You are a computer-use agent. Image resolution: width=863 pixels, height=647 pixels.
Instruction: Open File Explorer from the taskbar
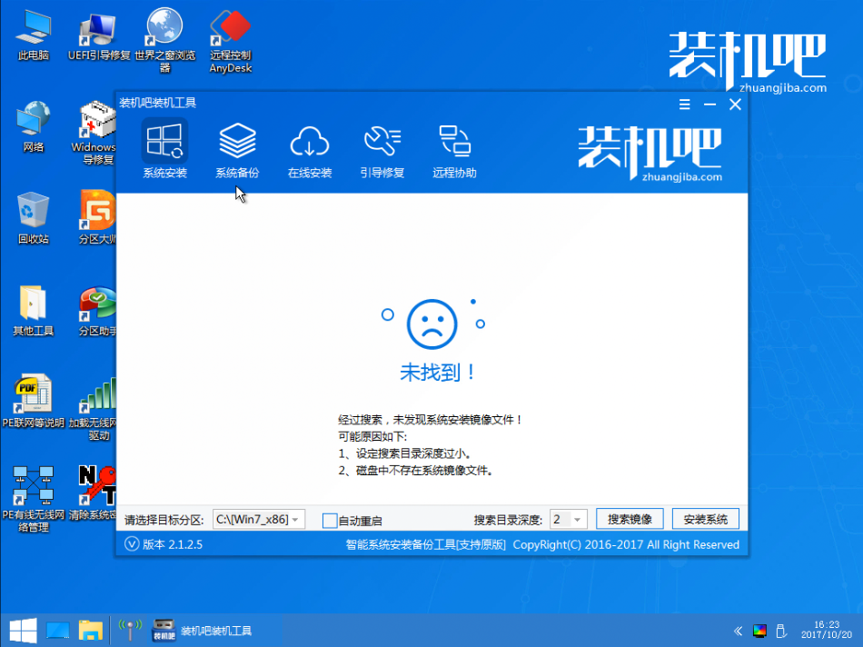[90, 629]
